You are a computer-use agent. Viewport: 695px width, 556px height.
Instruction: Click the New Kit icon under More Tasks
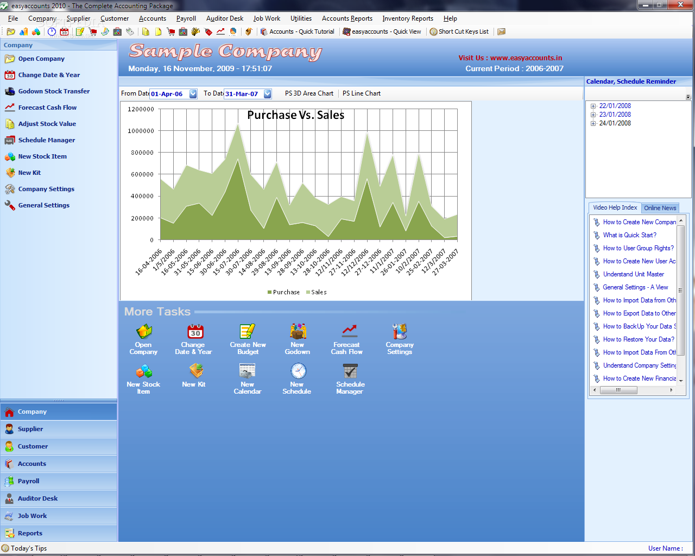click(195, 371)
